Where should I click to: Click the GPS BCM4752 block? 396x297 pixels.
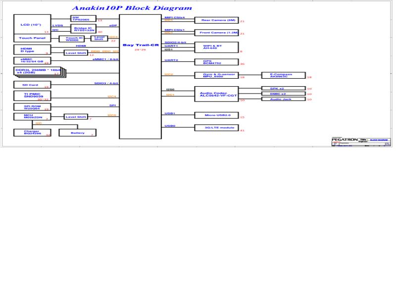pyautogui.click(x=216, y=62)
